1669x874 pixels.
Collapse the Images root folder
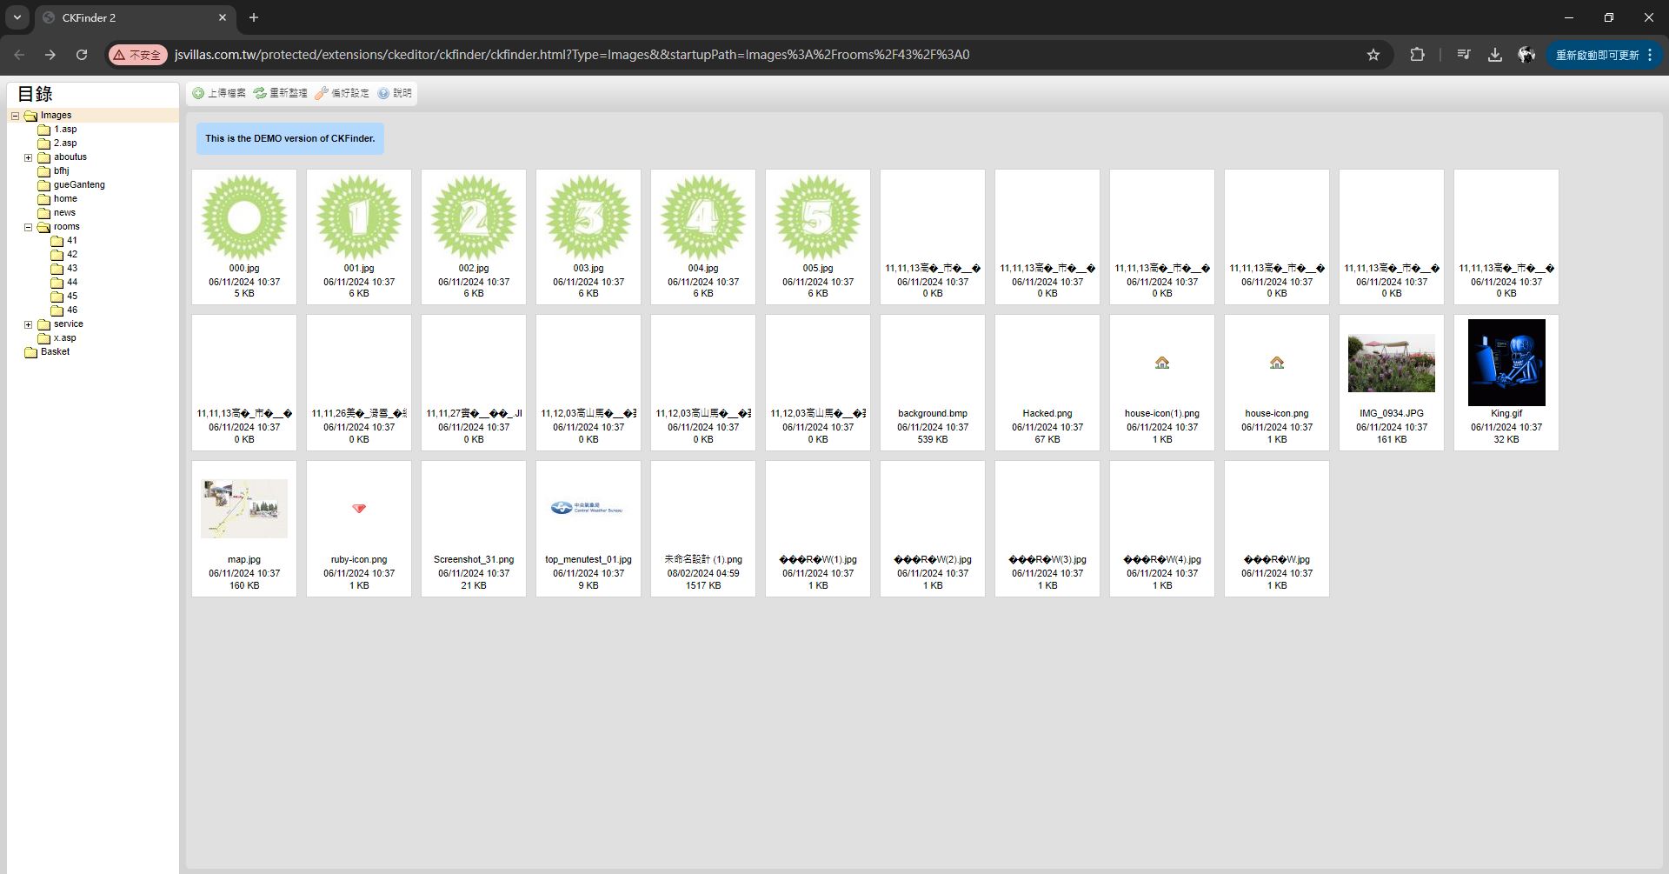pos(15,116)
